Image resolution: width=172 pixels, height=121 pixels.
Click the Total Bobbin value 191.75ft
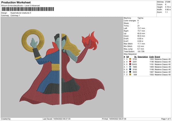(142, 52)
